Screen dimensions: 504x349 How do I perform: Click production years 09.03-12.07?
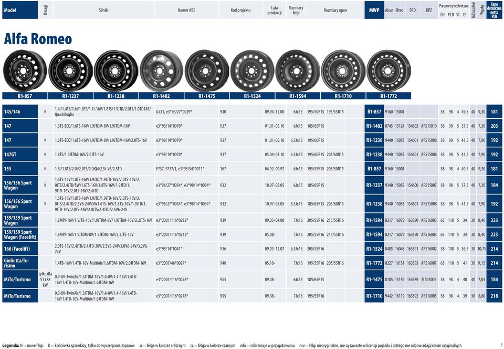point(275,249)
